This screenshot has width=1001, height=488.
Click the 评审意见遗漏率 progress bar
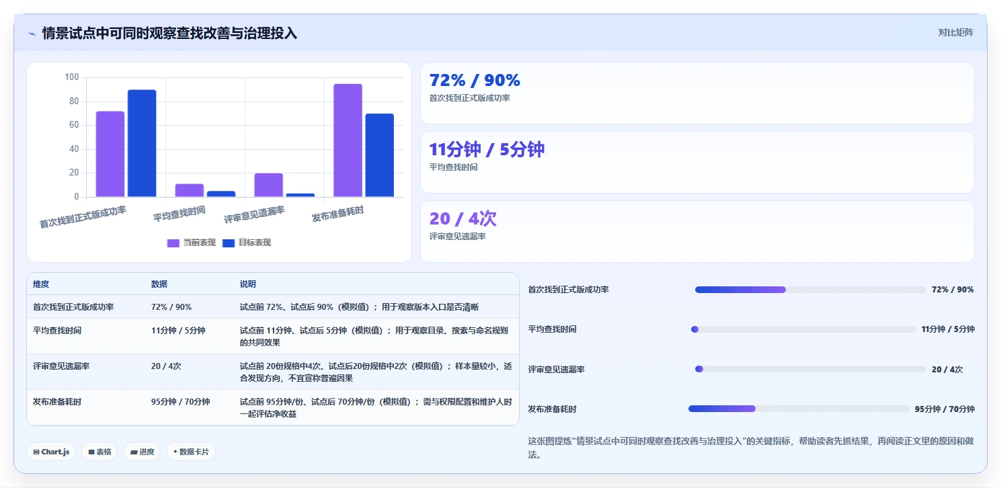click(811, 369)
